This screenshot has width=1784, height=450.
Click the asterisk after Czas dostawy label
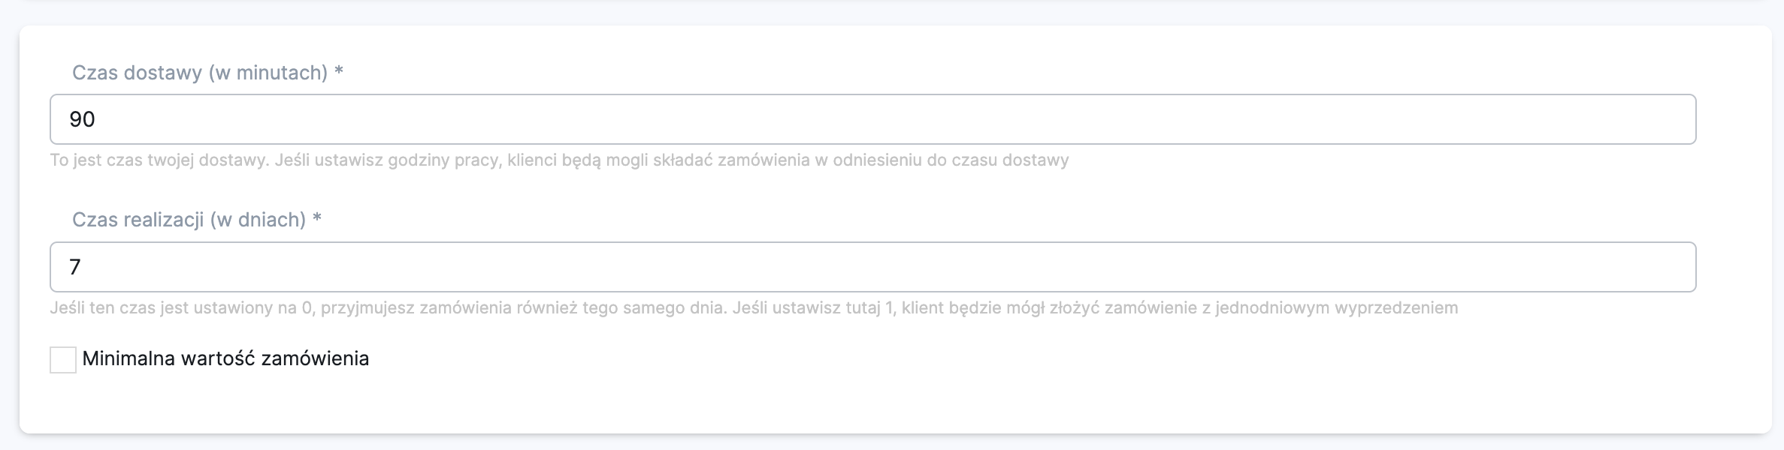(x=339, y=73)
